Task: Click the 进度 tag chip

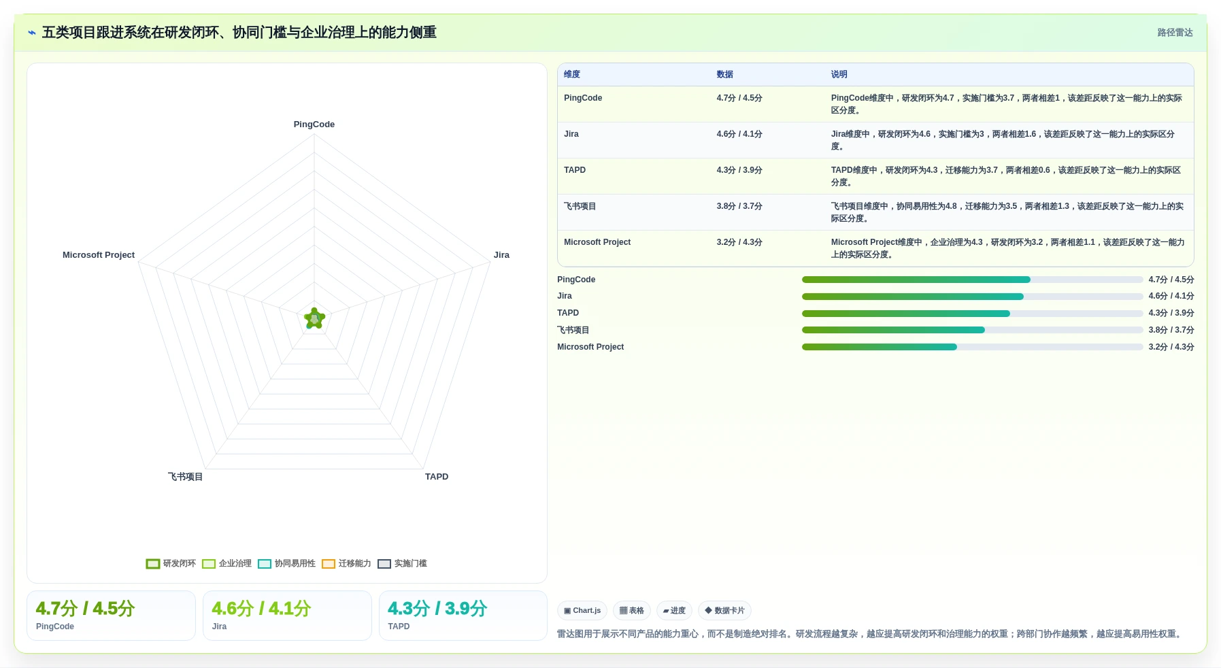Action: pyautogui.click(x=674, y=611)
